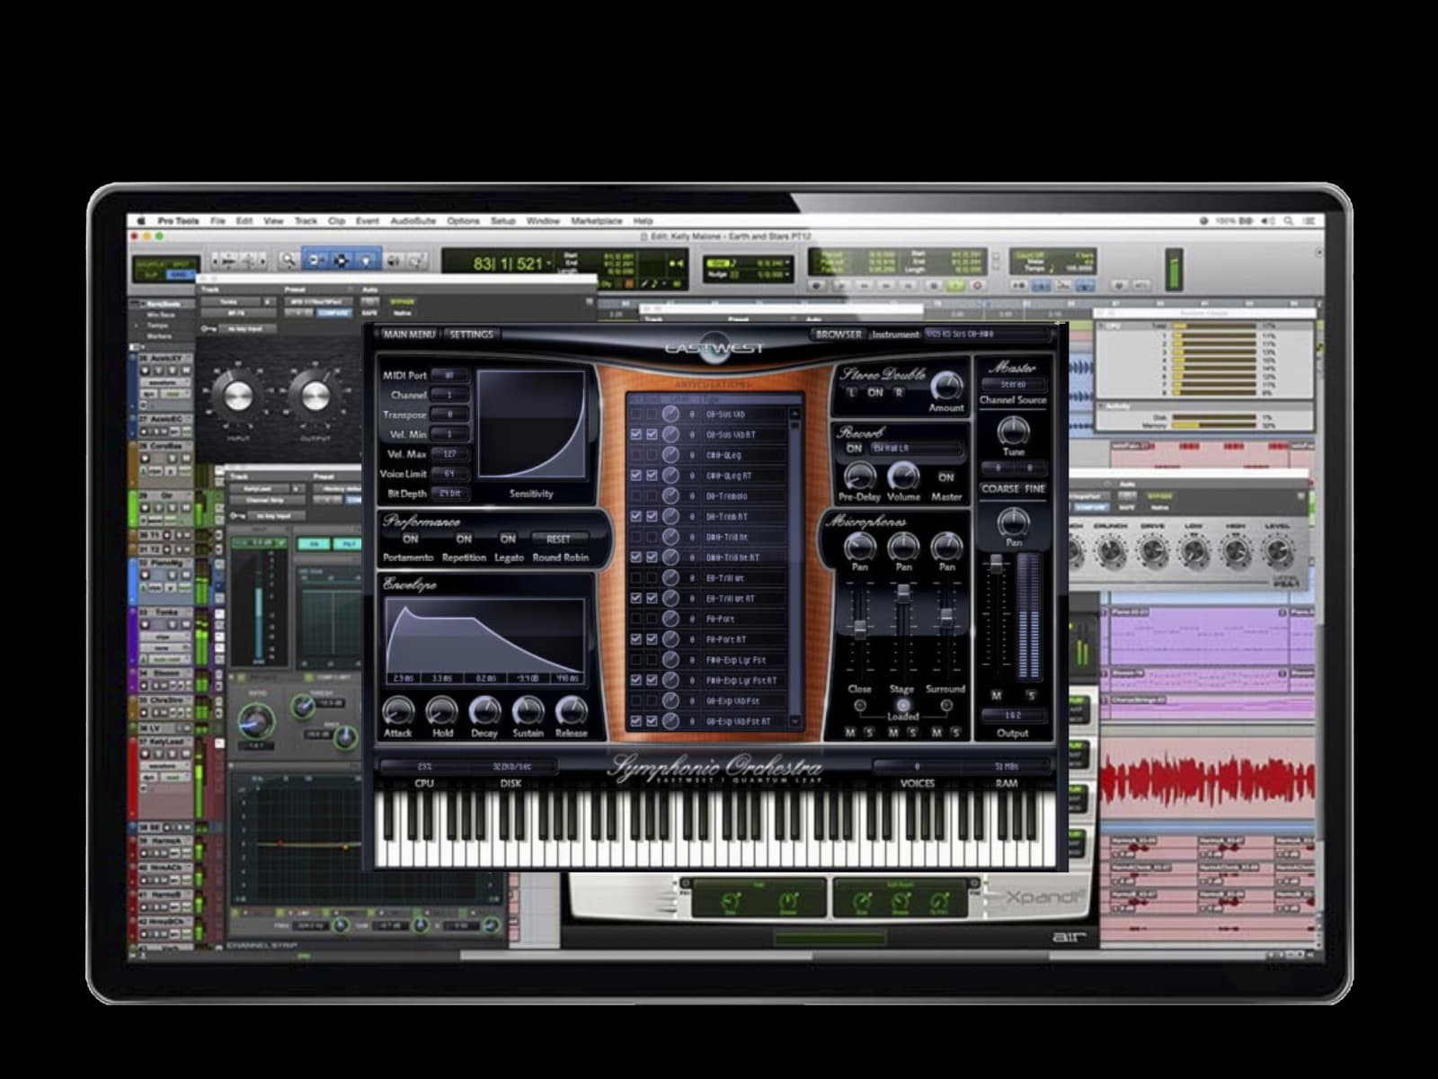The height and width of the screenshot is (1079, 1438).
Task: Uncheck second checkbox for D0-Trem RT
Action: (x=652, y=516)
